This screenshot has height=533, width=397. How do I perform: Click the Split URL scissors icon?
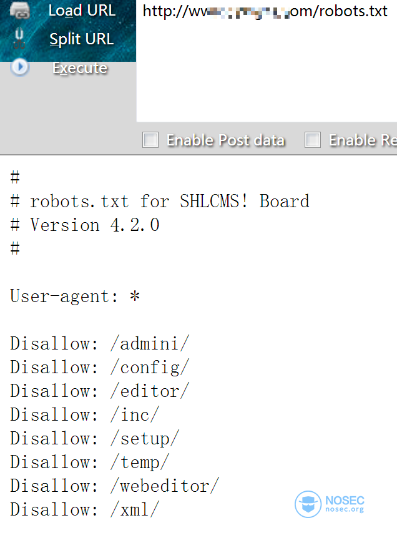(19, 39)
